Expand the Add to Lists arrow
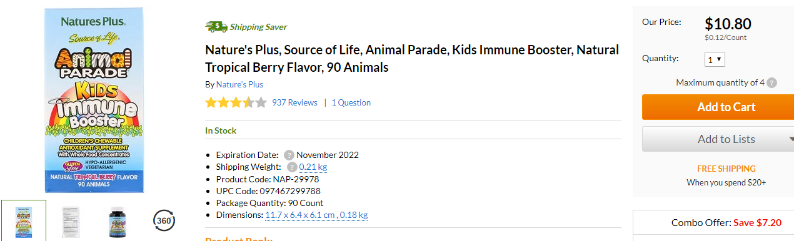This screenshot has width=794, height=241. [x=790, y=139]
